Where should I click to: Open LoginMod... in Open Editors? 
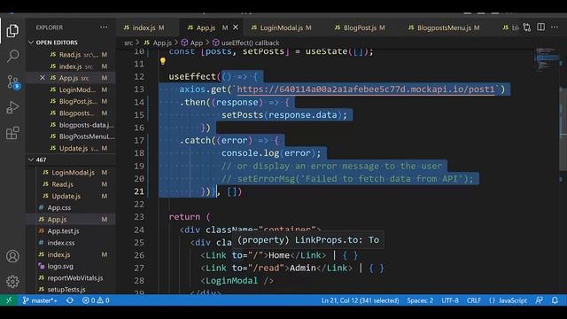(71, 89)
